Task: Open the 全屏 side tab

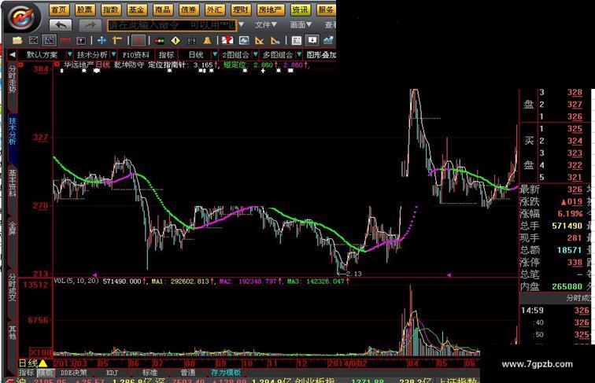Action: coord(13,230)
